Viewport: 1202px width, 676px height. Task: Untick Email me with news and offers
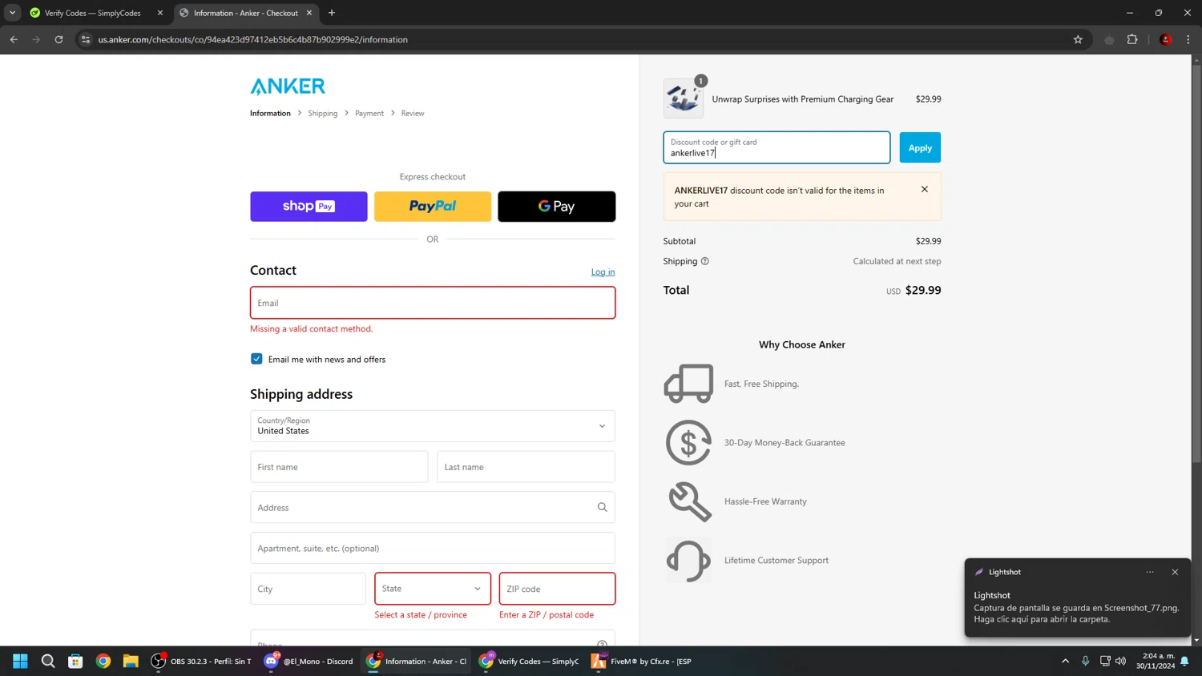pyautogui.click(x=256, y=359)
